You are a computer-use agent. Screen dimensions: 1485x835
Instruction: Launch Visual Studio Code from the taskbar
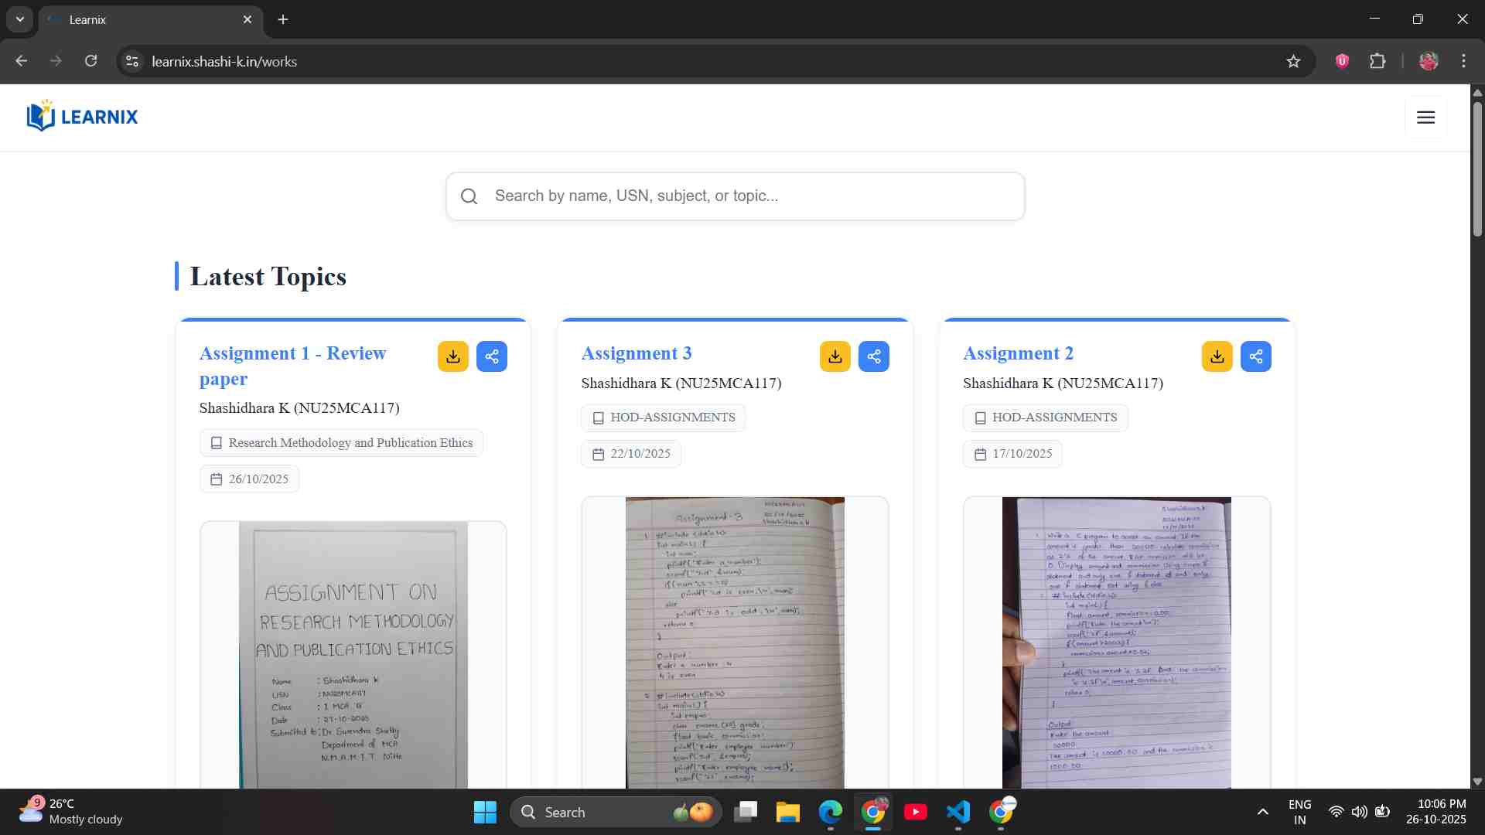[x=958, y=812]
